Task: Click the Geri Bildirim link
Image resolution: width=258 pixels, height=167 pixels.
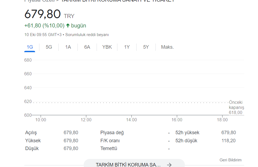Action: pyautogui.click(x=230, y=160)
